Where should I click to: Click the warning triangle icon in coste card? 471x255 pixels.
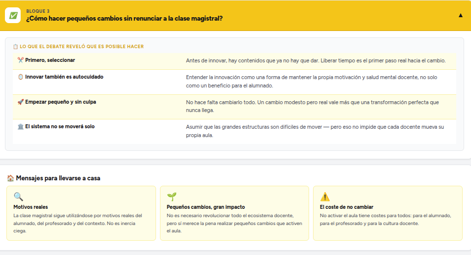[325, 197]
